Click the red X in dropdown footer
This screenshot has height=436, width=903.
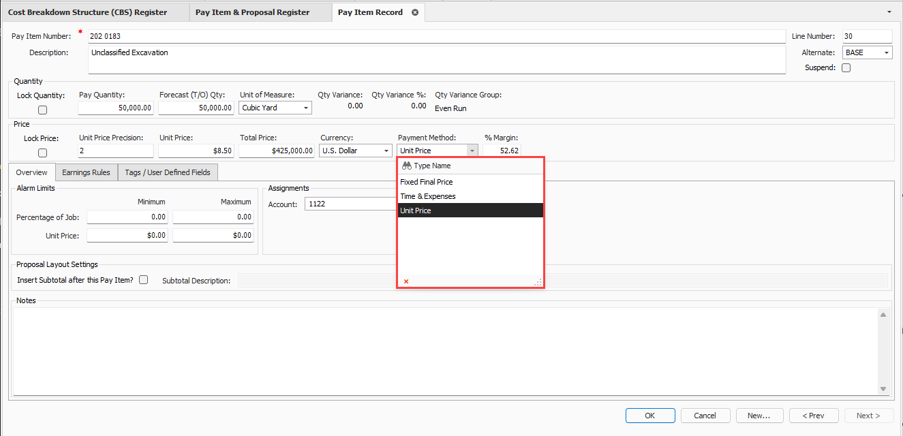tap(406, 281)
